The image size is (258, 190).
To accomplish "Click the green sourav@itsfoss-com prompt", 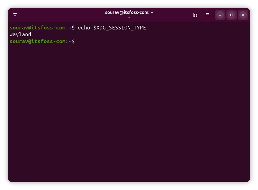I will [37, 41].
